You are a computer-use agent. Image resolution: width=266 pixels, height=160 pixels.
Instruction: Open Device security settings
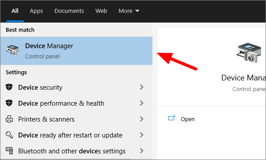pyautogui.click(x=76, y=88)
